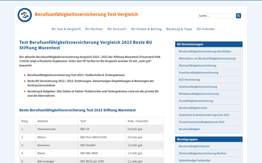Open Betriebsunfähigkeitsversicherung sidebar link
The image size is (262, 163).
click(199, 94)
